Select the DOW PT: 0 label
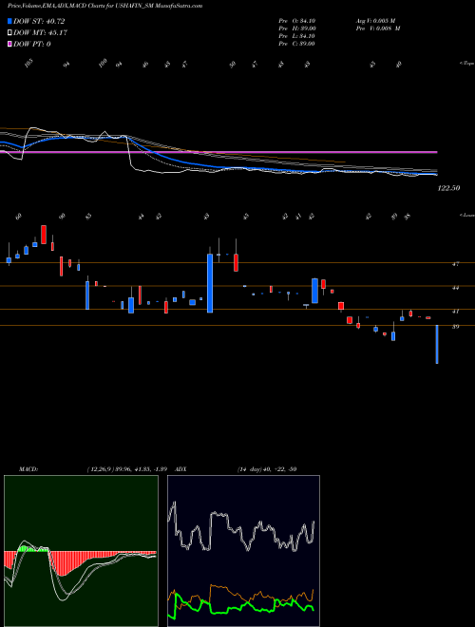Viewport: 475px width, 627px height. point(32,45)
